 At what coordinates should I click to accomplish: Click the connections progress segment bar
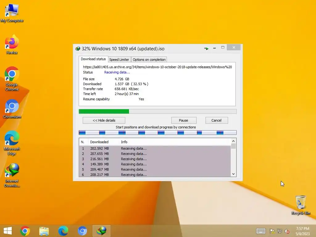pos(158,132)
